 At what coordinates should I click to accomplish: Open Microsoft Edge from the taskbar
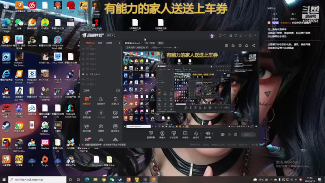coord(87,180)
